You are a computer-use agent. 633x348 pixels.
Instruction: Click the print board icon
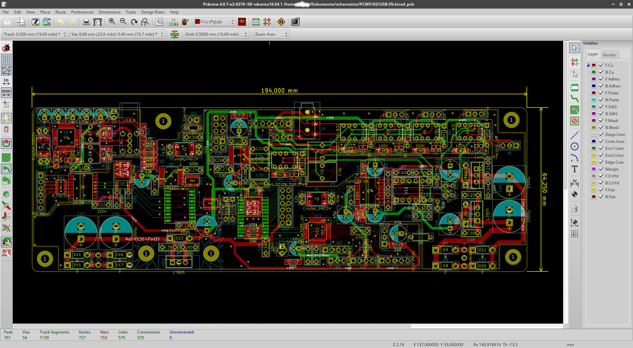[x=86, y=22]
